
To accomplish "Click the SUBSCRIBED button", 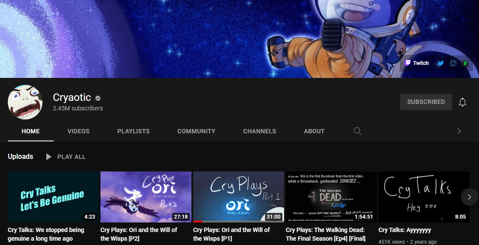I will pos(426,102).
